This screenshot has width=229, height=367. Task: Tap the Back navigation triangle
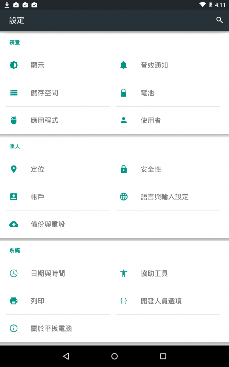click(x=66, y=356)
